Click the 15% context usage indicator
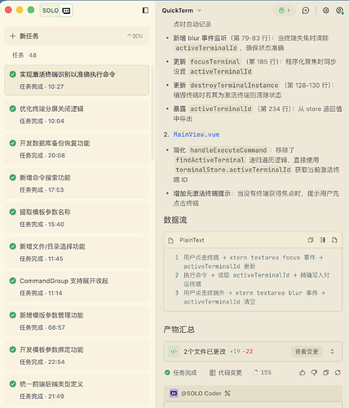349x408 pixels. [x=262, y=373]
